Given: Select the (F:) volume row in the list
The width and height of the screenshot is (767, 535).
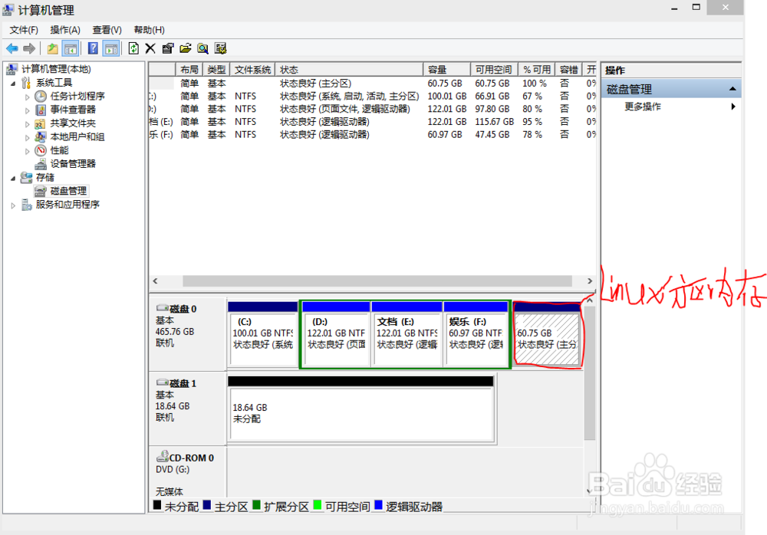Looking at the screenshot, I should [372, 134].
